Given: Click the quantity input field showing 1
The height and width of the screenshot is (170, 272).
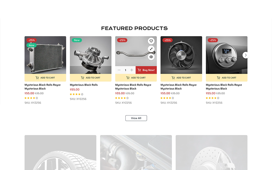Looking at the screenshot, I should pyautogui.click(x=125, y=70).
